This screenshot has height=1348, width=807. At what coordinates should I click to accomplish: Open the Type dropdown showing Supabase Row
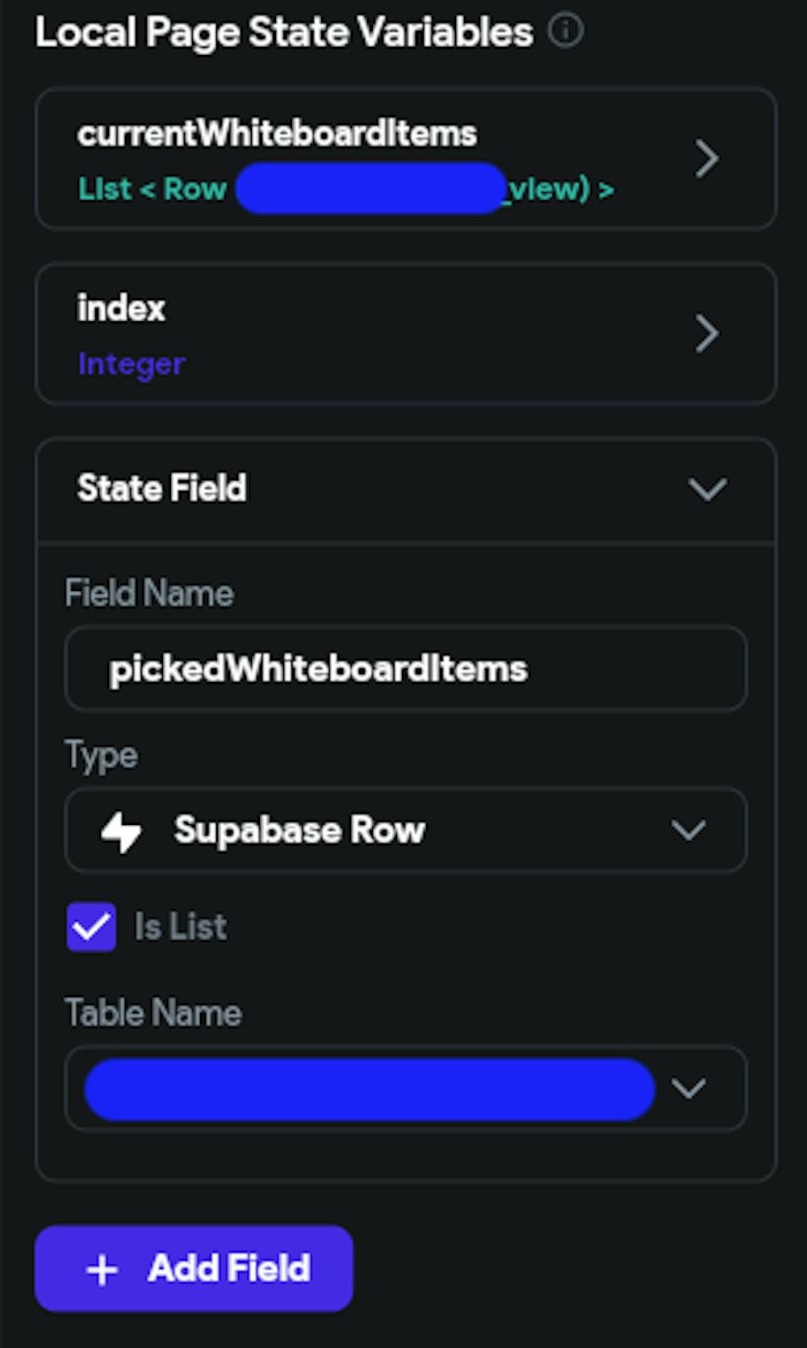click(405, 831)
